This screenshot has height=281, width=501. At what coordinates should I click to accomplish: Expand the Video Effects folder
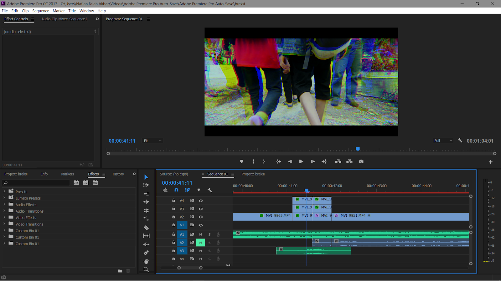(x=4, y=218)
